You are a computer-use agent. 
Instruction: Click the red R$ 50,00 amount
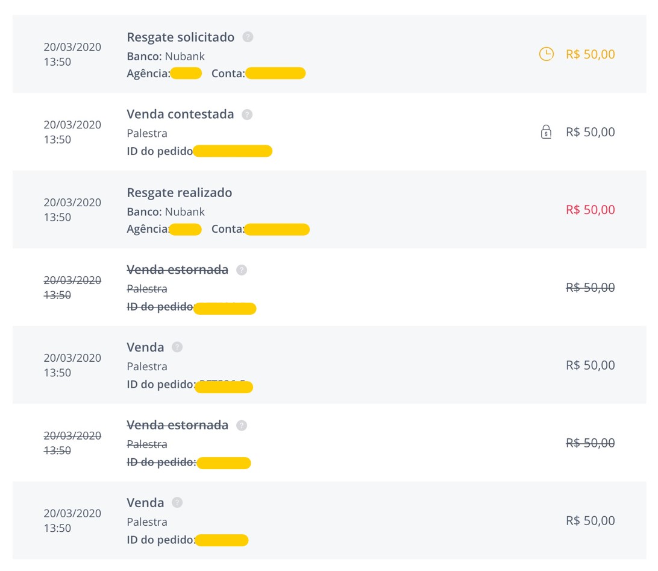click(590, 209)
